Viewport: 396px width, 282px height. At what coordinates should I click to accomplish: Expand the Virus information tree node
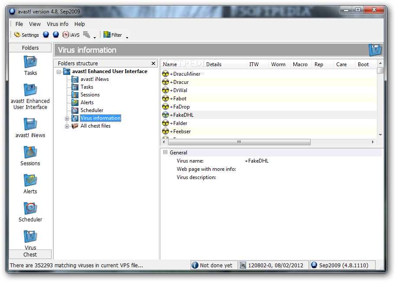(67, 119)
